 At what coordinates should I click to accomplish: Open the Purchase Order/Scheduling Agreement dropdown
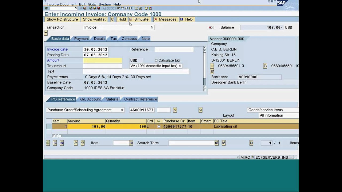click(122, 110)
